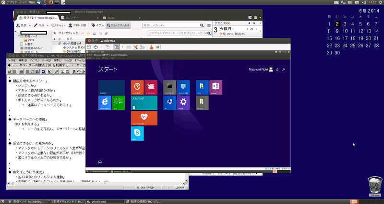The image size is (384, 204).
Task: Switch to the カレンダー tab
Action: coord(80,18)
